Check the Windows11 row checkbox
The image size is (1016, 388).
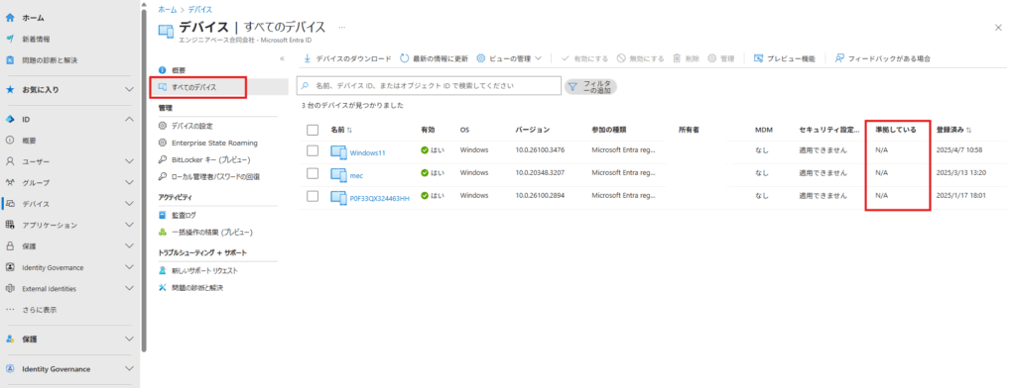pyautogui.click(x=313, y=150)
